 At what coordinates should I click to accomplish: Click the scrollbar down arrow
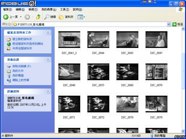183,131
